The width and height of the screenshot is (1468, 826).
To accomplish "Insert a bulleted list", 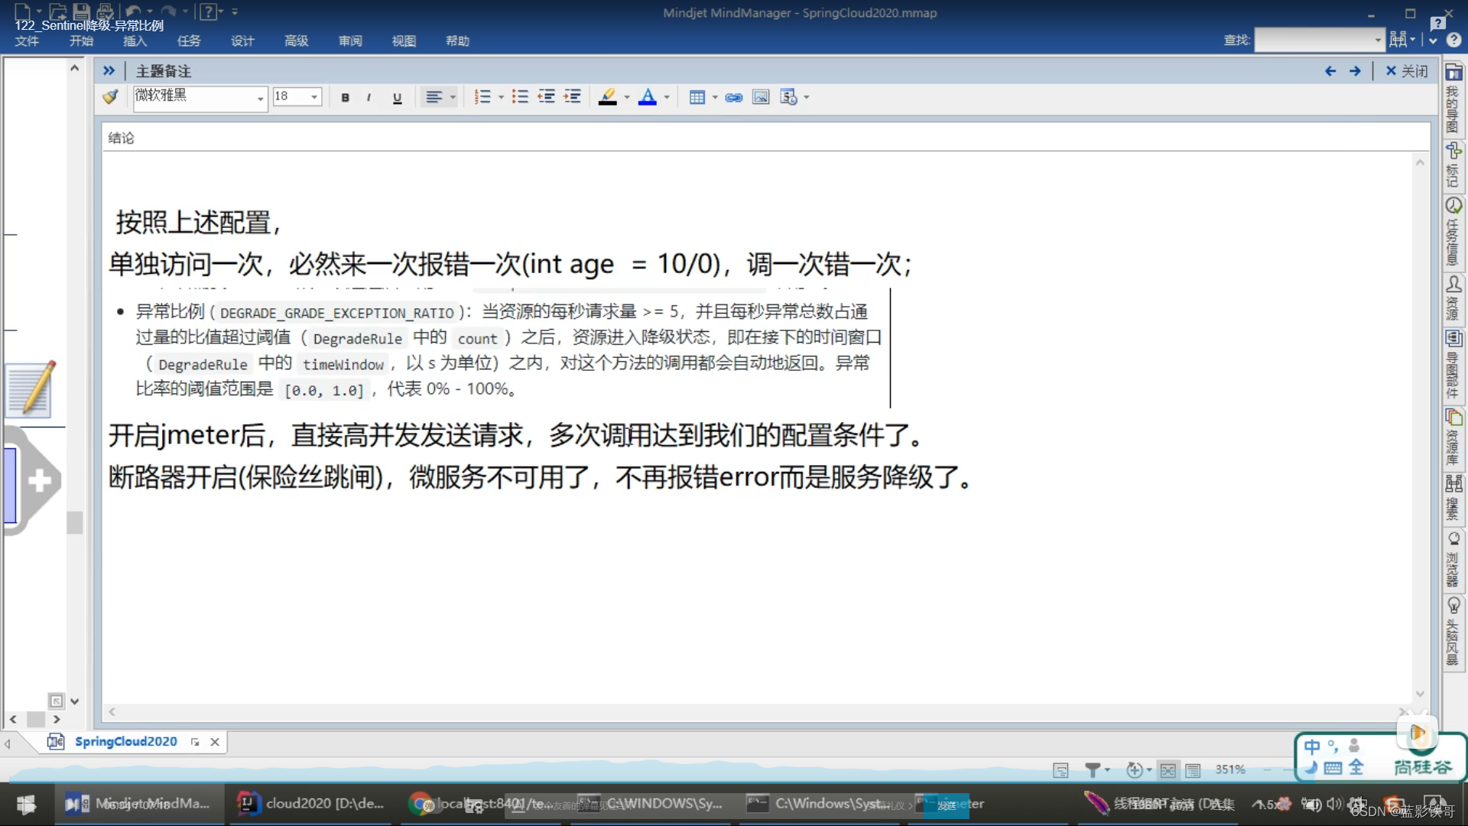I will [x=520, y=97].
